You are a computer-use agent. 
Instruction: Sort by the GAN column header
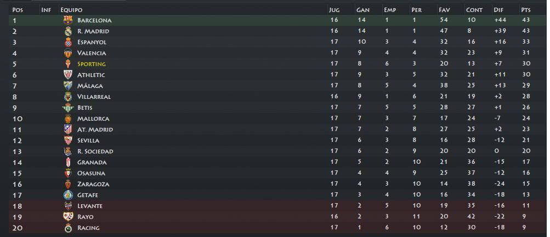pos(363,10)
